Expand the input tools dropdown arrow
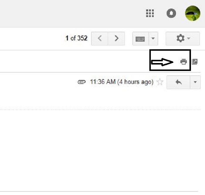Viewport: 205px width, 195px height. click(x=153, y=39)
